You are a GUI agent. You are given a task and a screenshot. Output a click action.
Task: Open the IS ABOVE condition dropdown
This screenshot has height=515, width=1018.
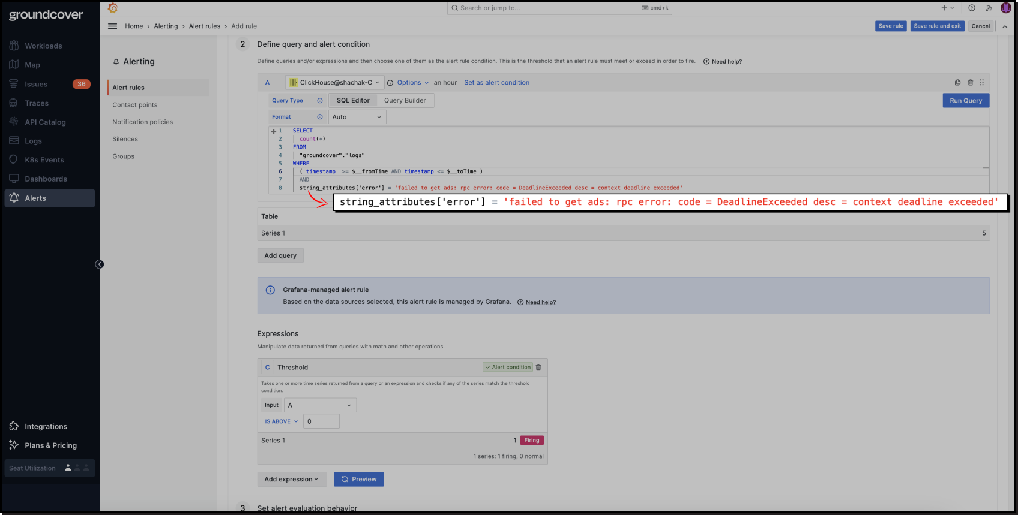pos(281,421)
